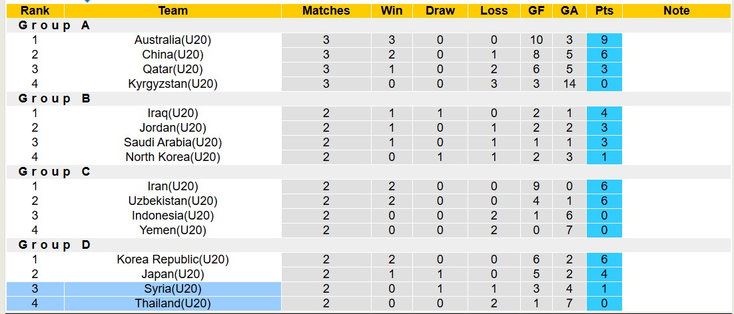The width and height of the screenshot is (734, 314).
Task: Click Iran(U20)'s blue points cell
Action: (604, 186)
